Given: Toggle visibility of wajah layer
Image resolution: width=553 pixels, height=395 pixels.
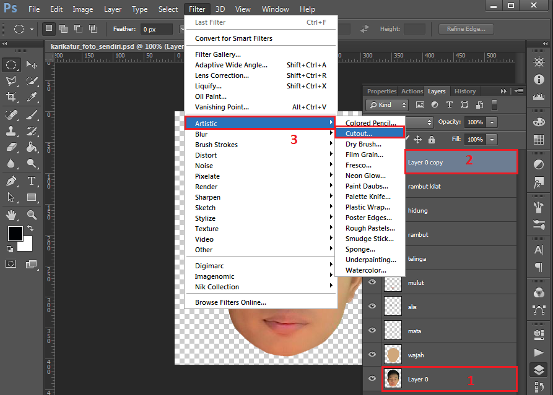Looking at the screenshot, I should [x=372, y=355].
